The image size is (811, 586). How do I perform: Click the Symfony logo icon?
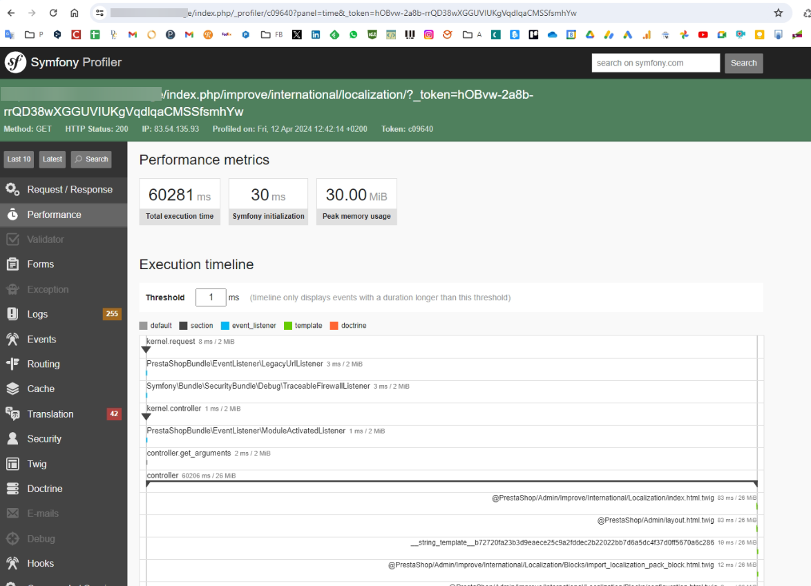[15, 63]
